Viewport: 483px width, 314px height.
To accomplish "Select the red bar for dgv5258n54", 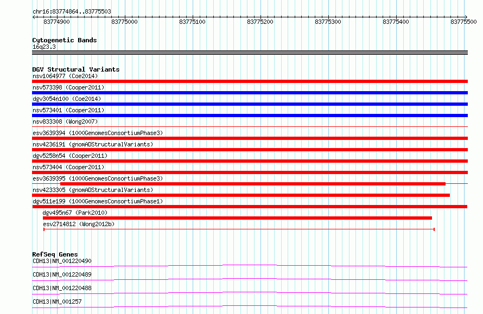I will click(x=250, y=161).
